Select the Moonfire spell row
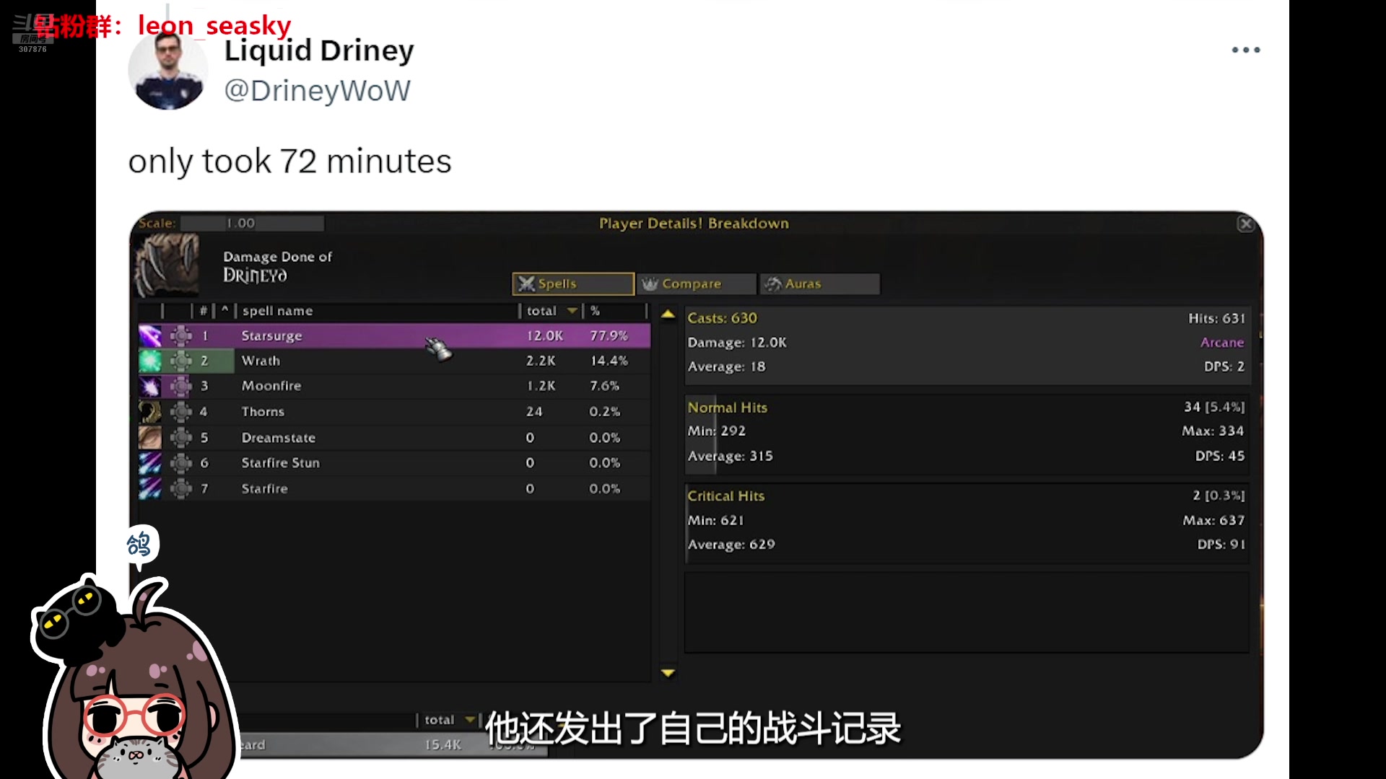Image resolution: width=1386 pixels, height=779 pixels. pyautogui.click(x=394, y=387)
